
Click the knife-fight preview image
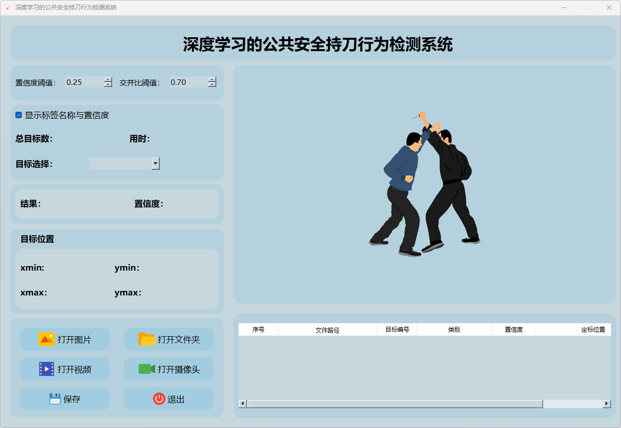point(425,184)
